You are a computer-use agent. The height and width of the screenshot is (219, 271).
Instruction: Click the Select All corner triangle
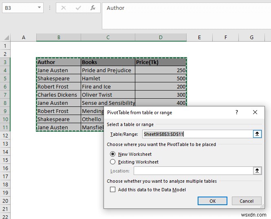tap(7, 38)
